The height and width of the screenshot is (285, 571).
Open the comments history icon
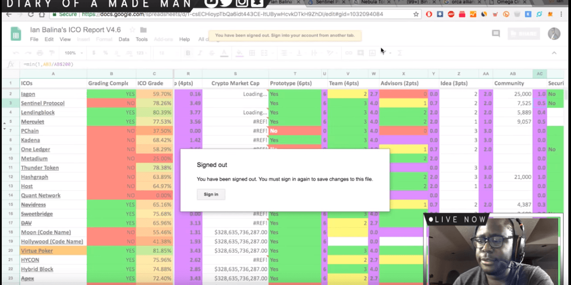tap(496, 33)
